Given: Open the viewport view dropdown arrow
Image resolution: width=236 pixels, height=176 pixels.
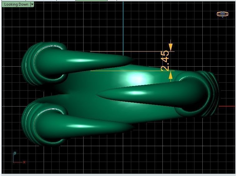Looking at the screenshot, I should [32, 4].
